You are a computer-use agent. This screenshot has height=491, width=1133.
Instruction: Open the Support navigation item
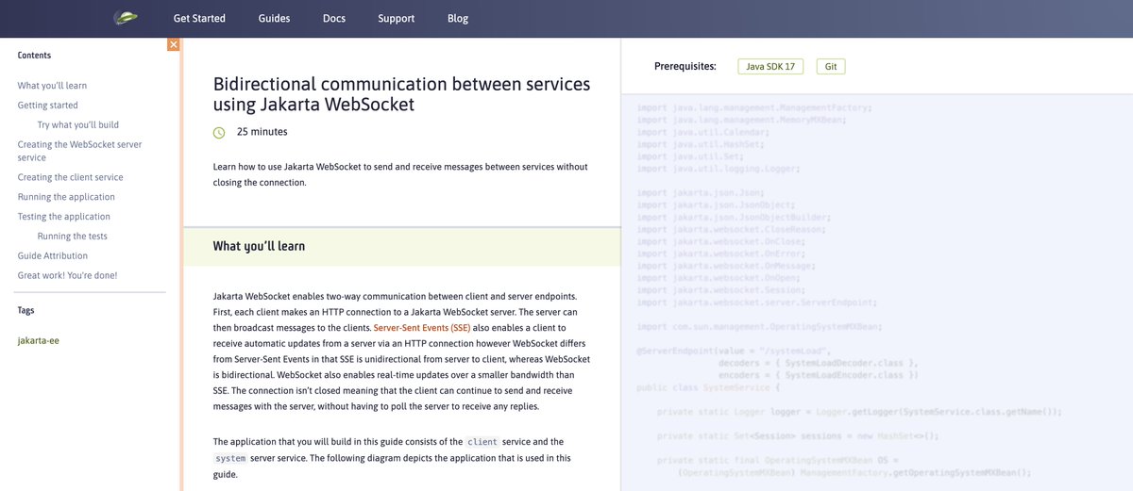click(x=397, y=18)
